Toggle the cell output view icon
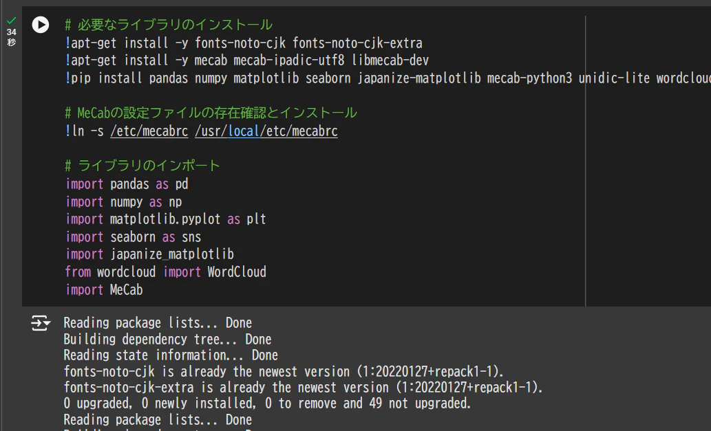This screenshot has height=431, width=711. (41, 323)
